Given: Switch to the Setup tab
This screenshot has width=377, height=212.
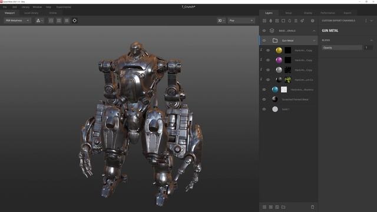Looking at the screenshot, I should [x=289, y=13].
